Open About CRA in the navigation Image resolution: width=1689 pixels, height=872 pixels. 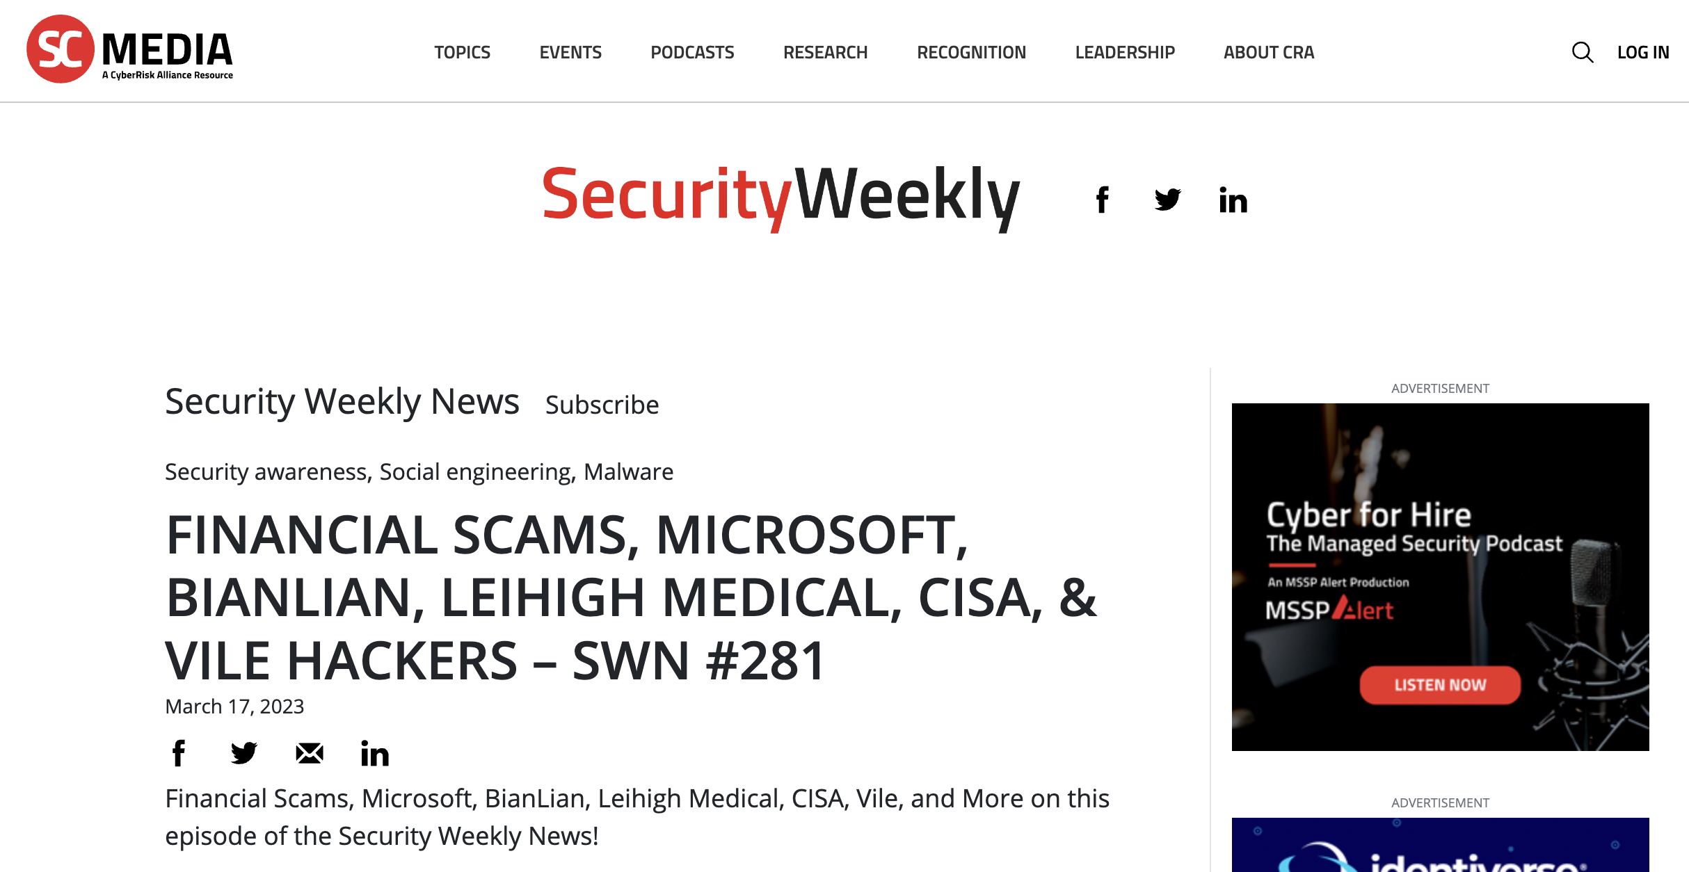1268,52
